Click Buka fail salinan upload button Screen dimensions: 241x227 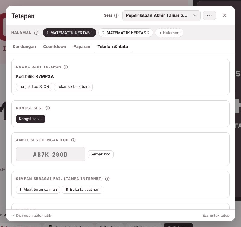pyautogui.click(x=82, y=190)
